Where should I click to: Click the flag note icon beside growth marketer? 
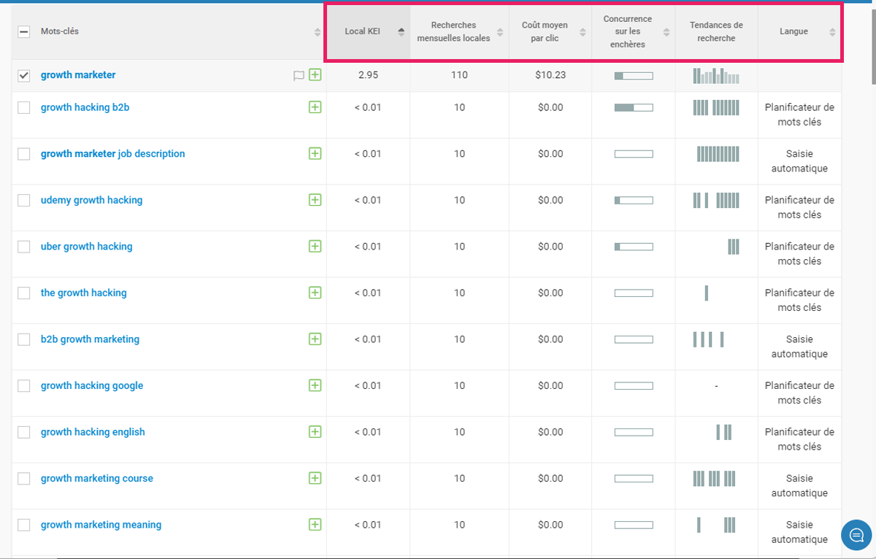point(298,76)
